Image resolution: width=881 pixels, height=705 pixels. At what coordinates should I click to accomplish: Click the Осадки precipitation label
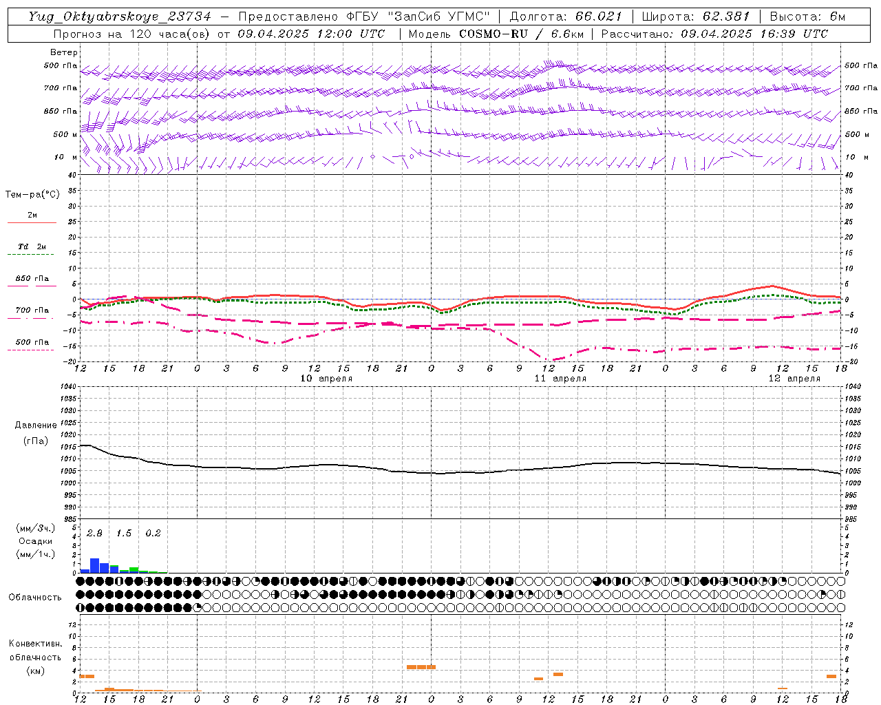click(36, 542)
